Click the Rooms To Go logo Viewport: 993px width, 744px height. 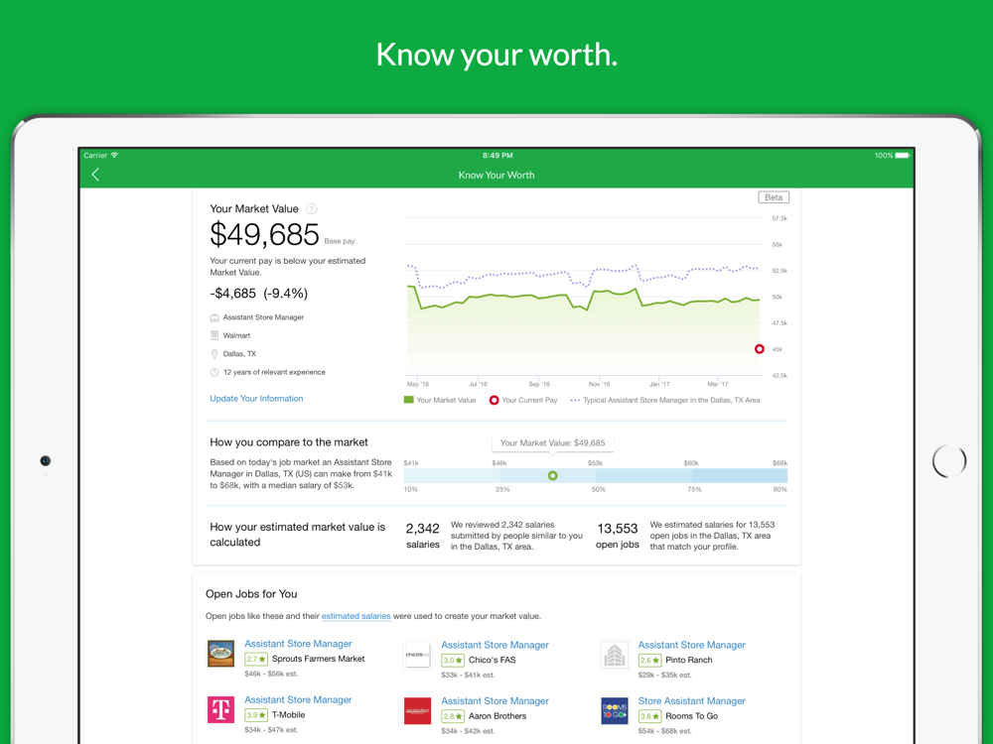click(615, 711)
